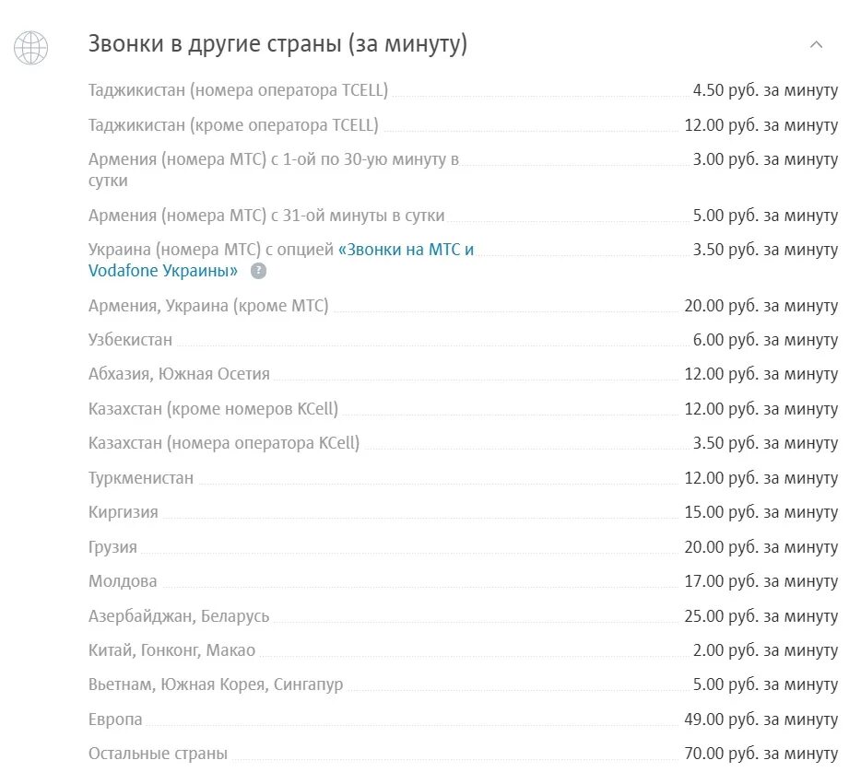Click the 'Узбекистан' row label
This screenshot has height=772, width=861.
130,340
